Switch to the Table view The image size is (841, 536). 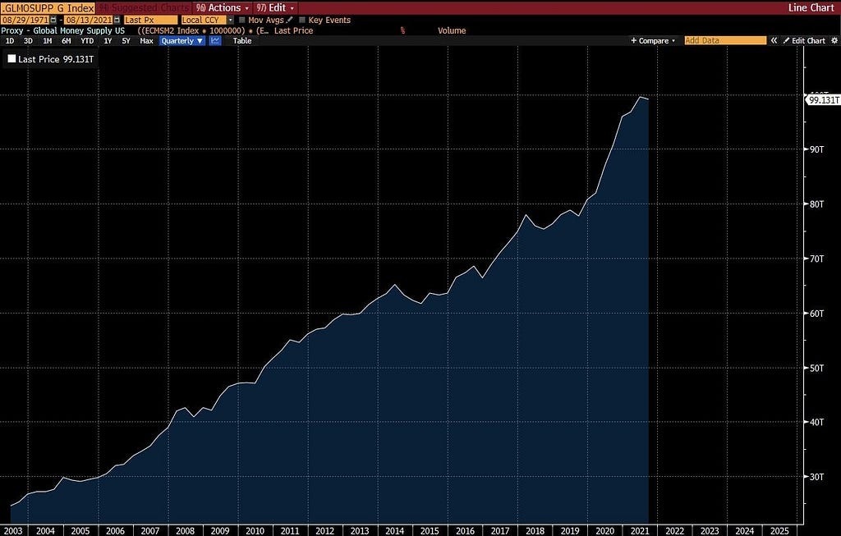coord(242,41)
